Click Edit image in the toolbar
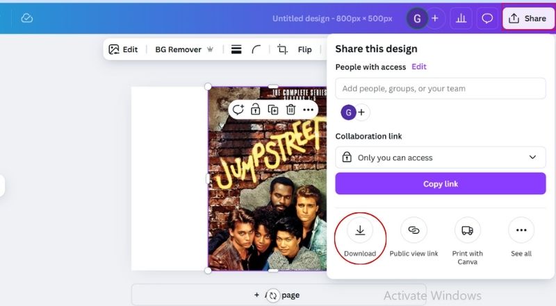 point(124,49)
